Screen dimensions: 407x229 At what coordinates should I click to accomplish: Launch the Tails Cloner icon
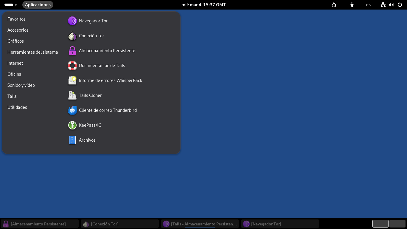tap(72, 95)
